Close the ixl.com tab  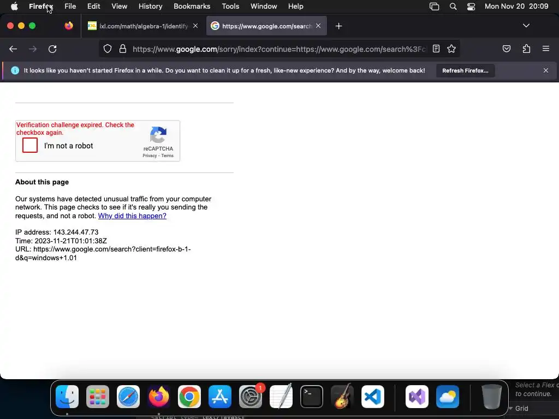click(195, 26)
